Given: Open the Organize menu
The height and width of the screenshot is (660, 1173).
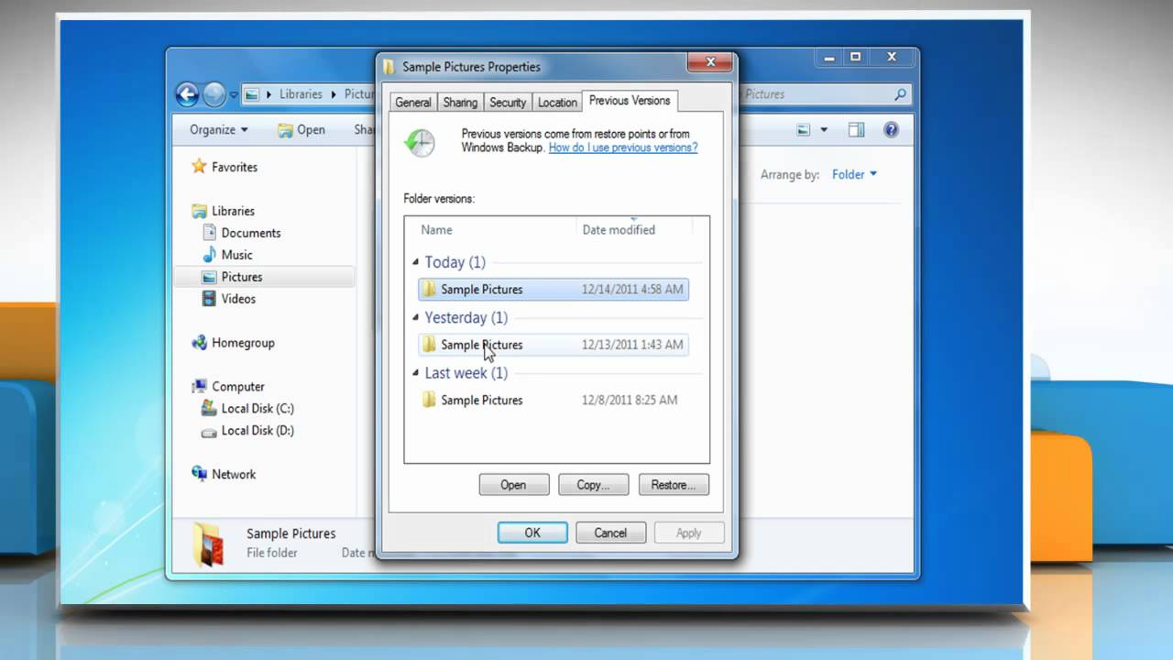Looking at the screenshot, I should pos(218,129).
